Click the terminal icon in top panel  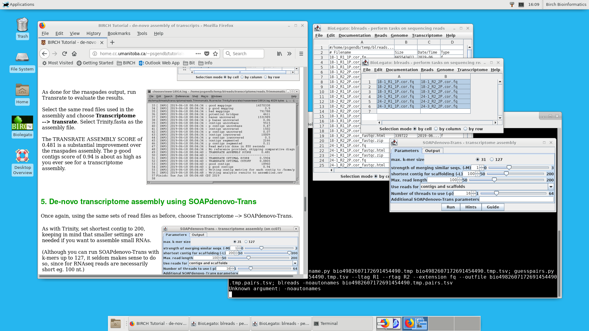(x=521, y=4)
